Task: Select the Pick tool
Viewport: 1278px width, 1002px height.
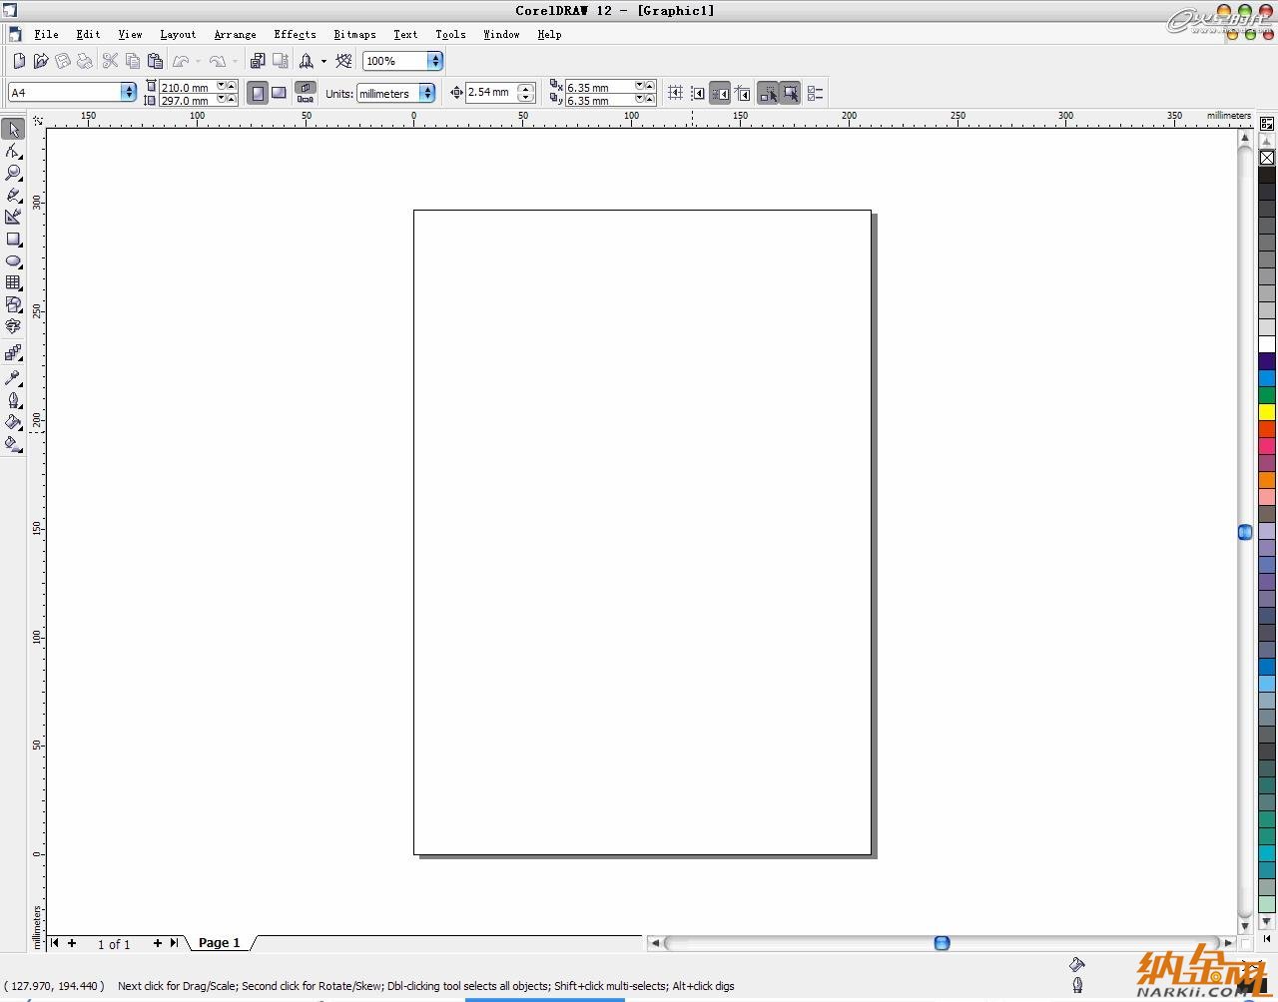Action: 13,129
